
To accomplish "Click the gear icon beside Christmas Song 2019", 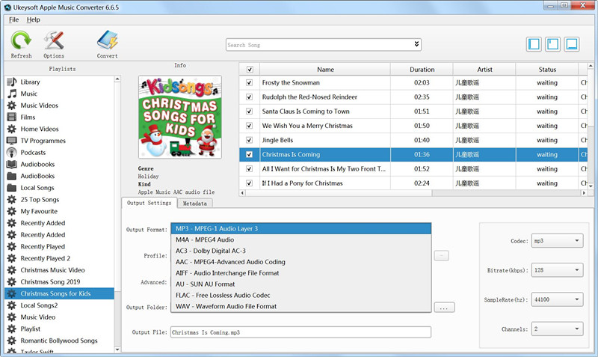I will click(12, 281).
